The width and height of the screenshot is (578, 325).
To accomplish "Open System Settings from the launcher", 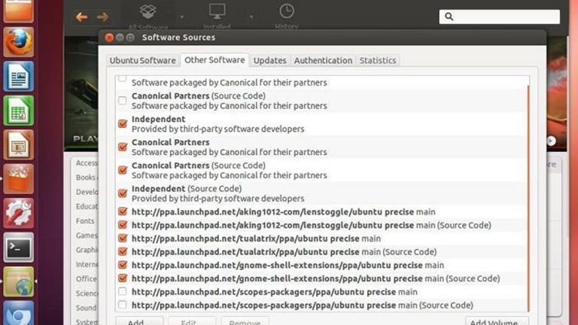I will point(18,213).
